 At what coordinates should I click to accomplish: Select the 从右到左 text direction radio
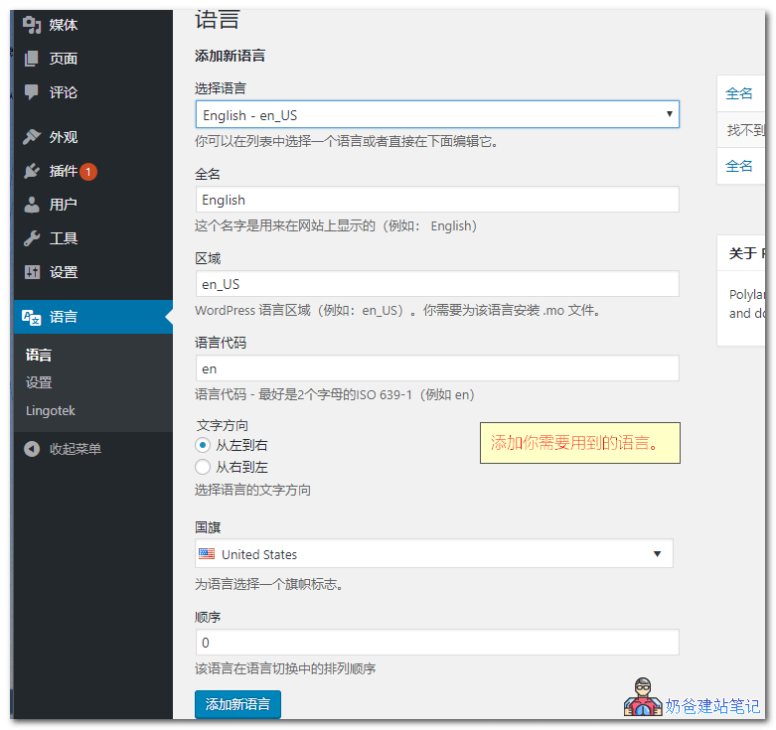point(203,467)
